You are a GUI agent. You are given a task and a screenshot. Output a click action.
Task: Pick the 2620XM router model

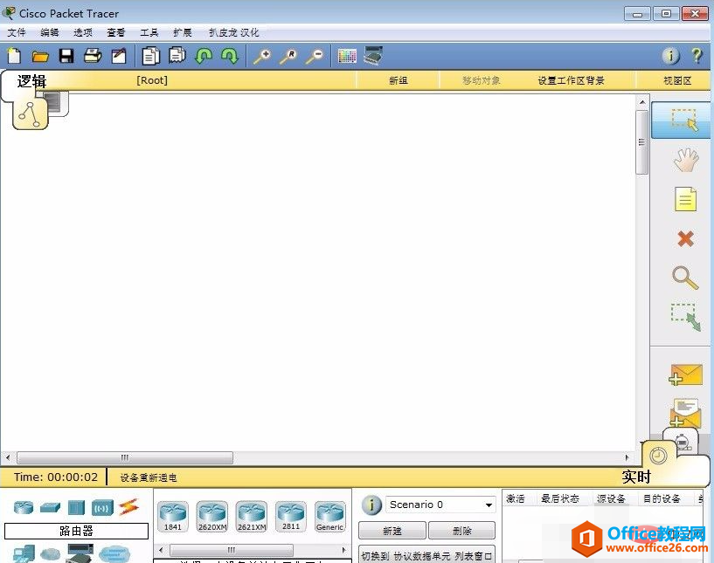tap(212, 517)
